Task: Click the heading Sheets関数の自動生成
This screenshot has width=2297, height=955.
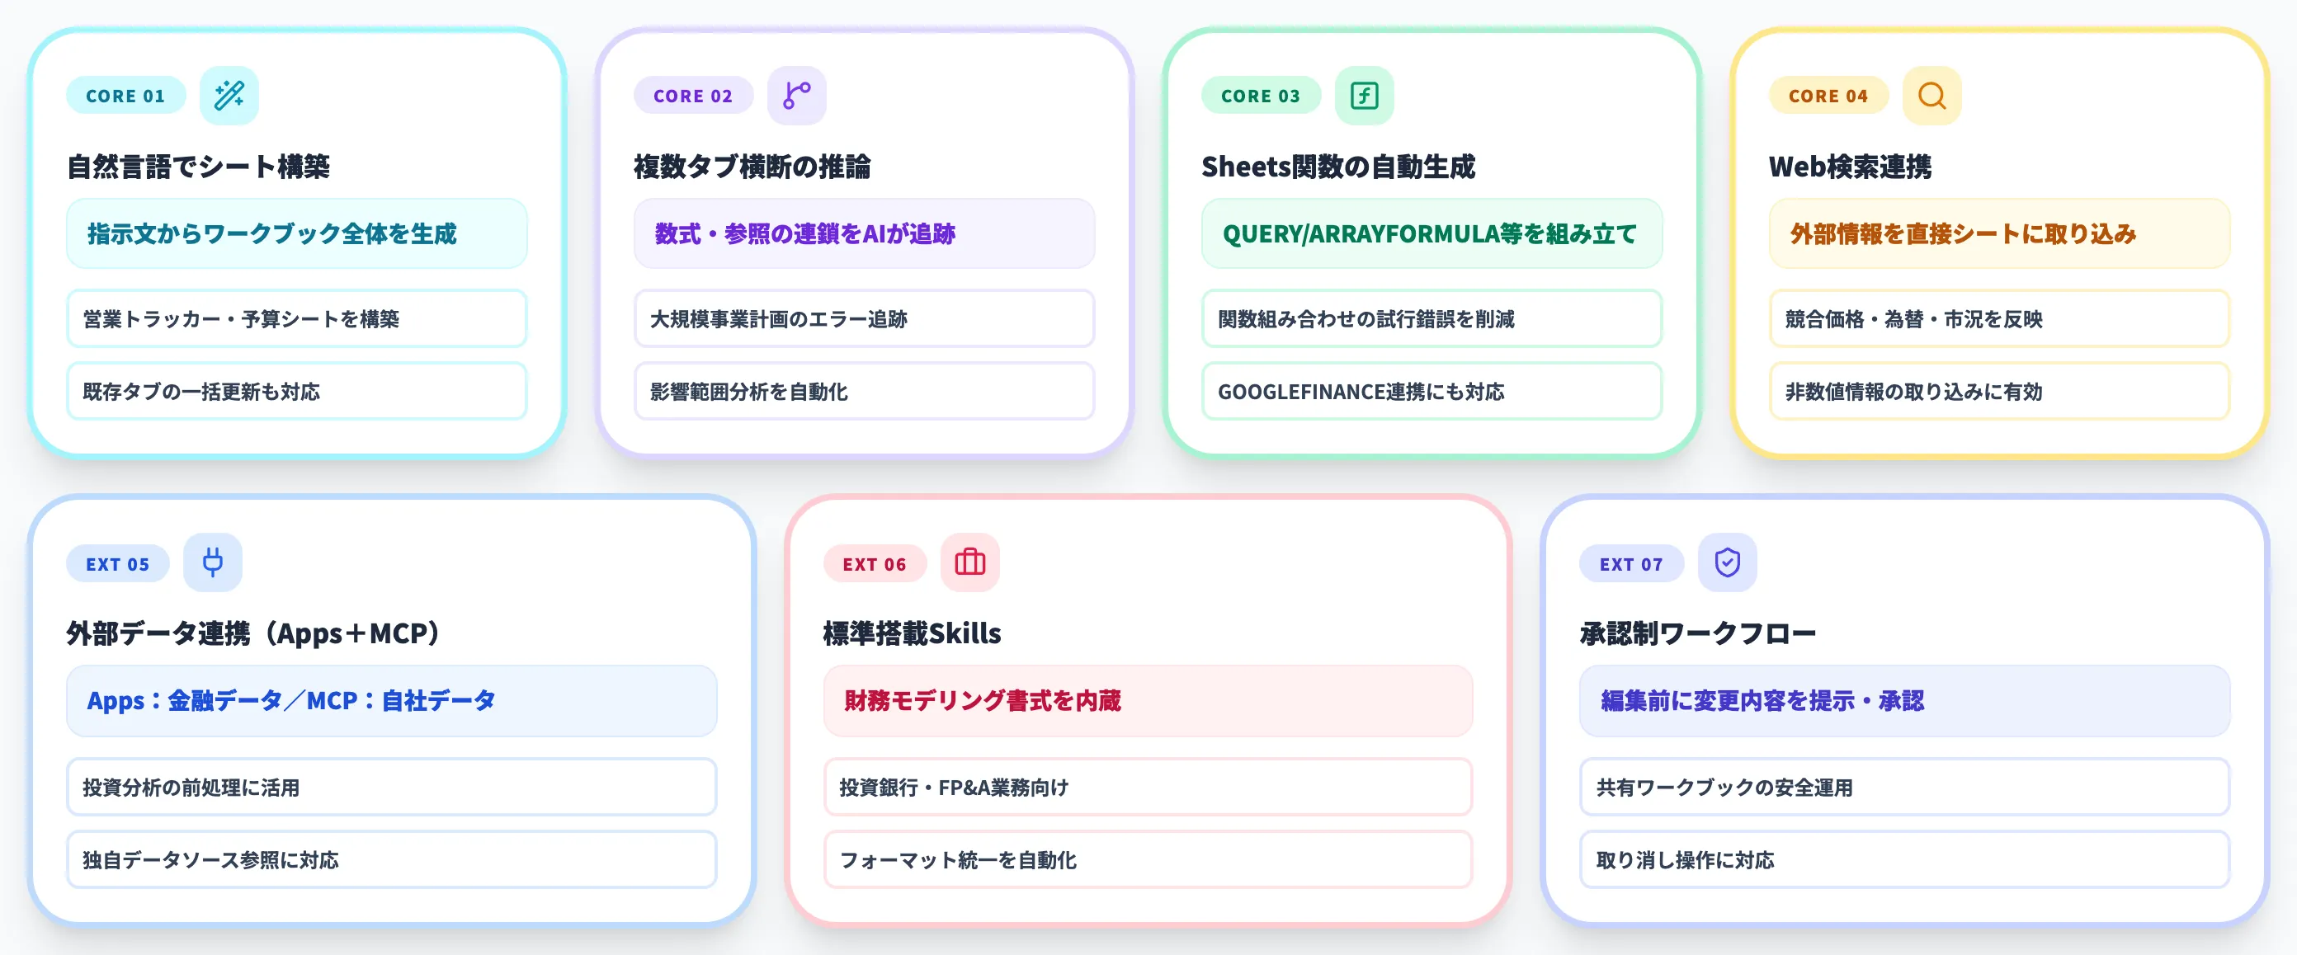Action: [x=1338, y=167]
